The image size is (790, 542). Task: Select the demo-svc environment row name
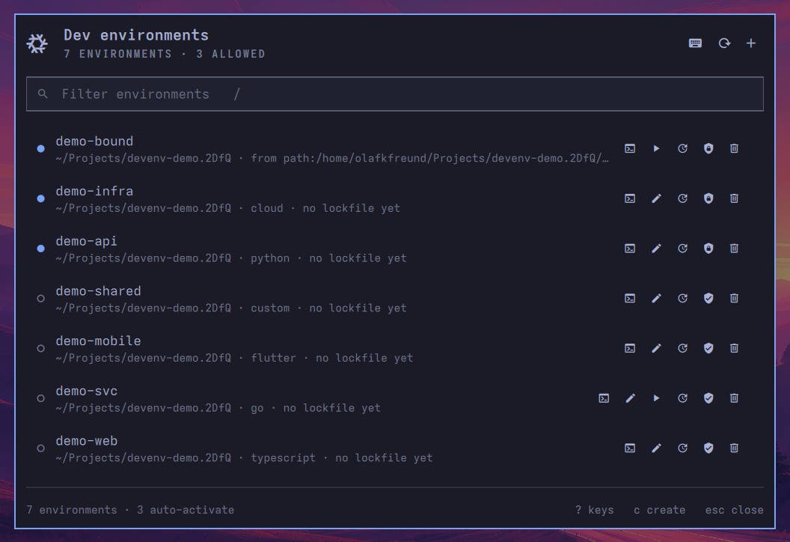pos(86,391)
